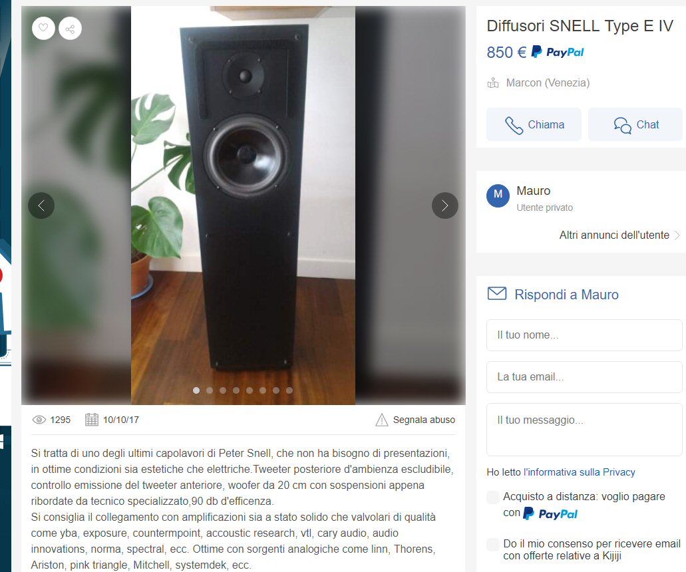This screenshot has width=686, height=572.
Task: Click the heart favorite icon on photo
Action: click(x=43, y=29)
